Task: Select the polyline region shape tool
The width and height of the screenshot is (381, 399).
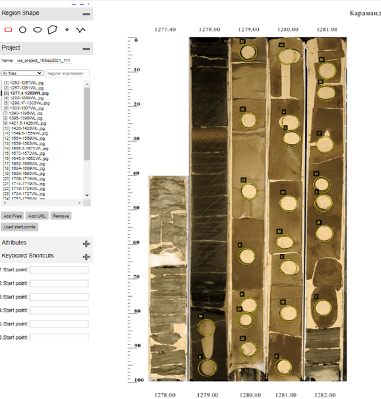Action: point(81,29)
